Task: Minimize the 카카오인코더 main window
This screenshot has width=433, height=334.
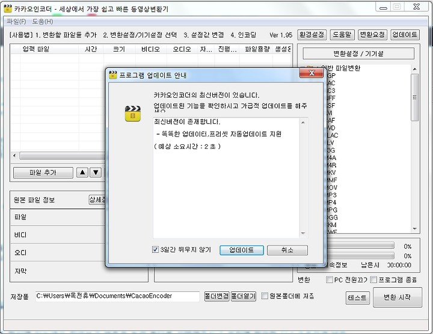Action: [x=383, y=7]
